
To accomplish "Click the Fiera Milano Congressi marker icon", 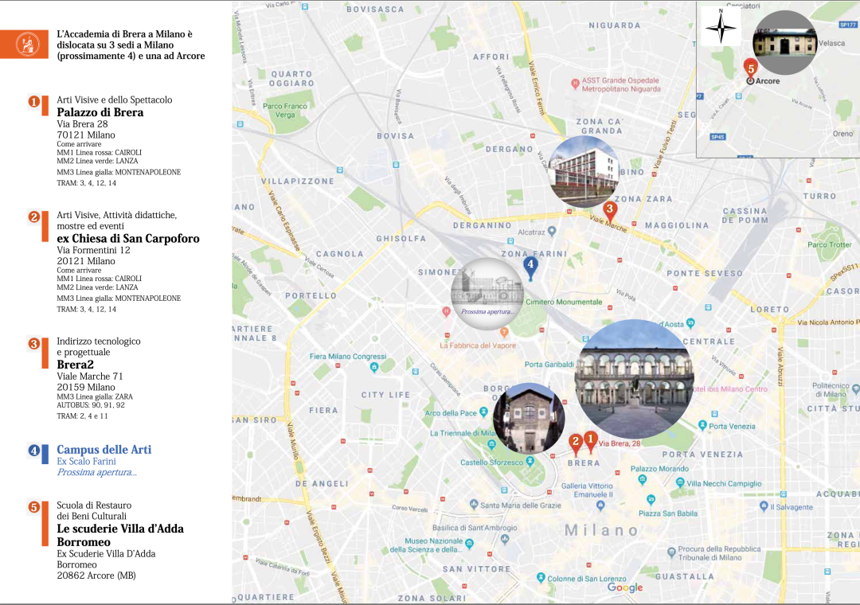I will point(374,366).
